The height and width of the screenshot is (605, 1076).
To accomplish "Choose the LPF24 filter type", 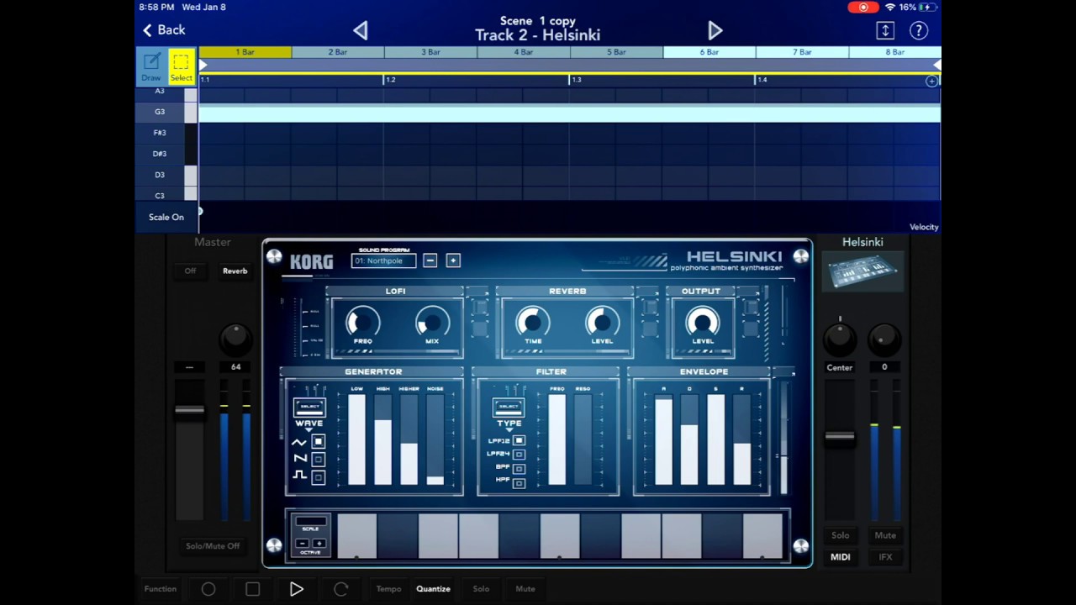I will tap(519, 455).
